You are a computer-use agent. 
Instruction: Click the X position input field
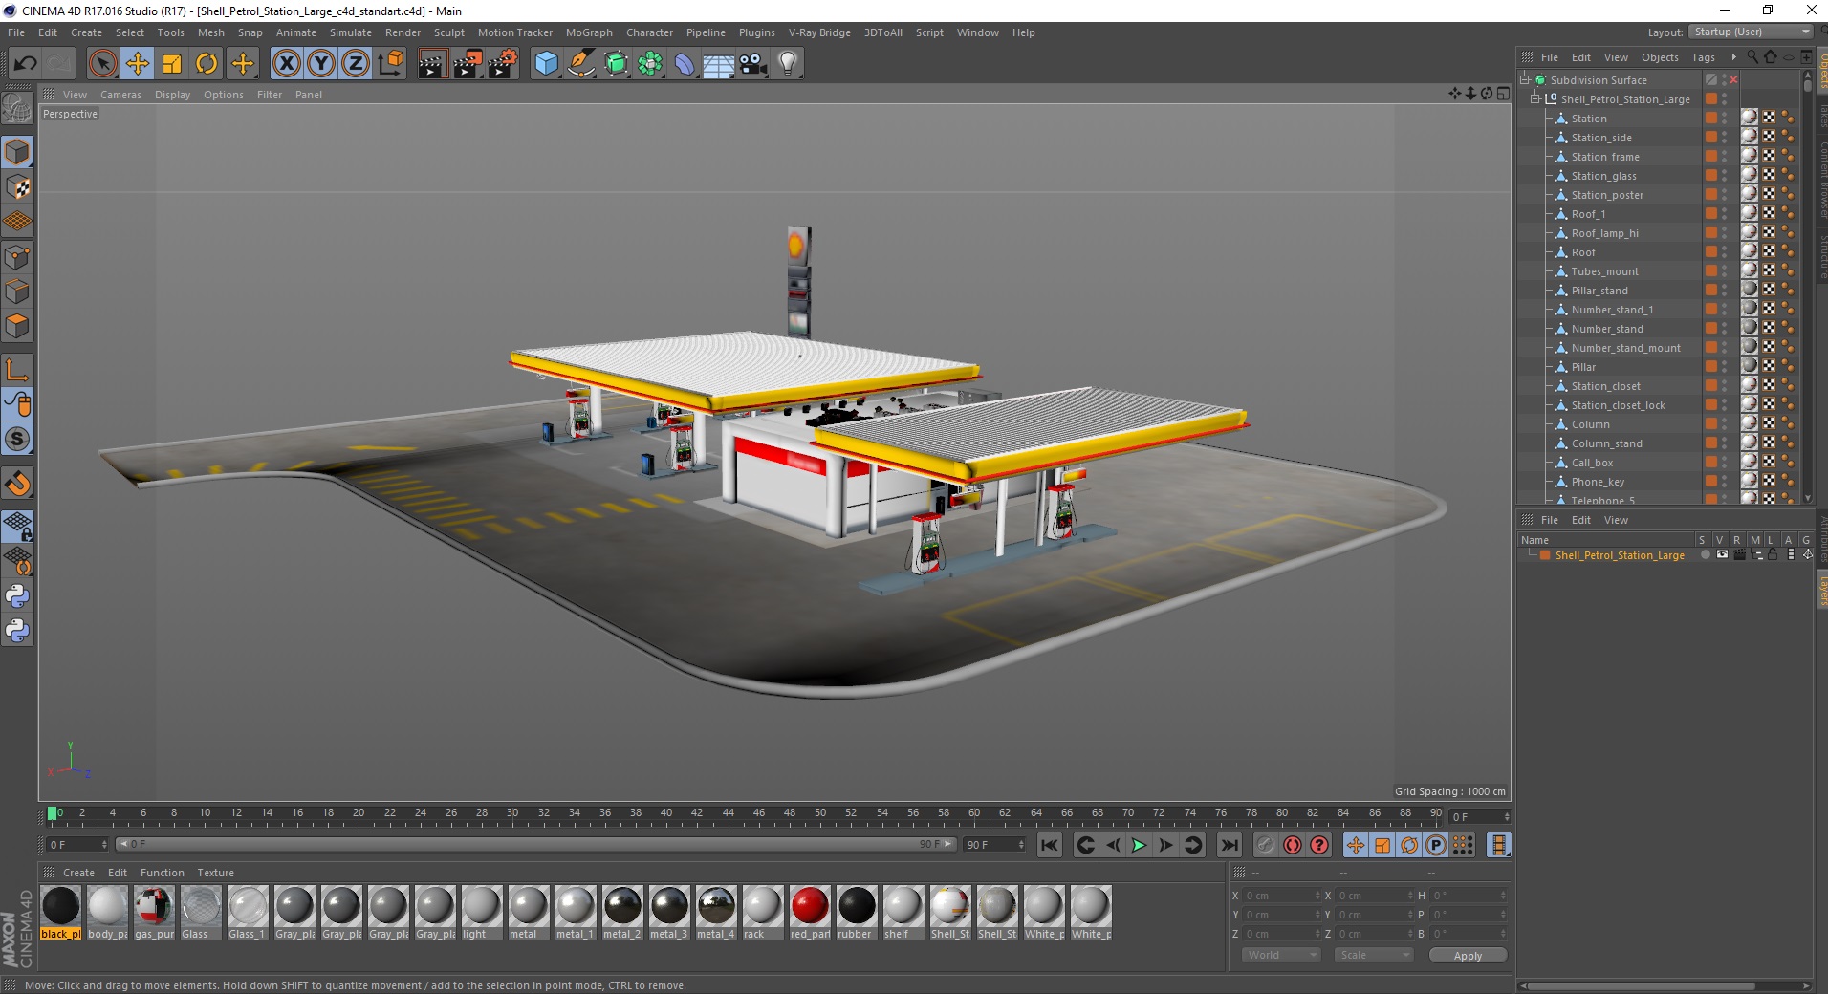click(1281, 896)
